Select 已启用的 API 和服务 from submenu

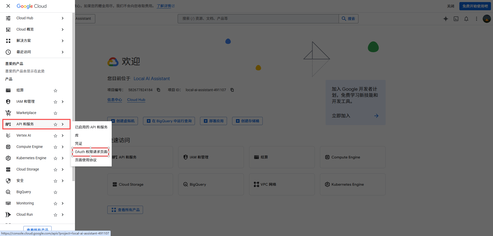(91, 127)
